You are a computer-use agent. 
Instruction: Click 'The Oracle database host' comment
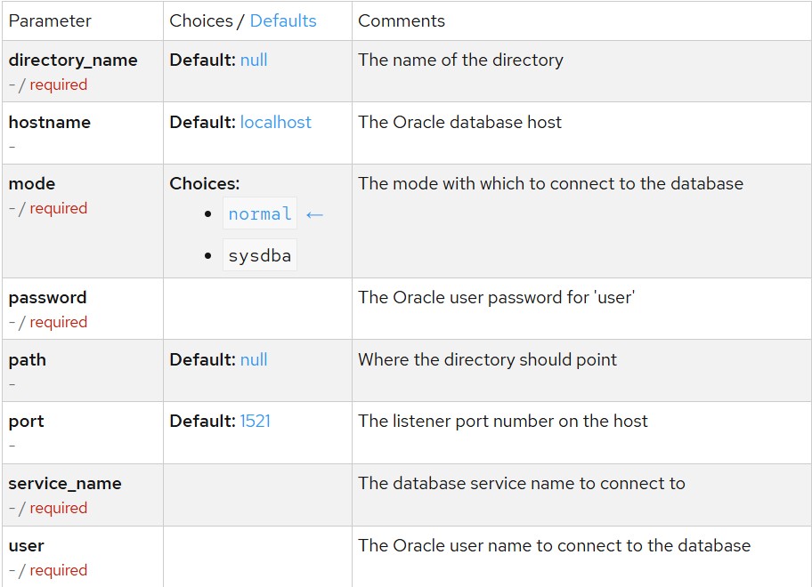click(x=459, y=123)
